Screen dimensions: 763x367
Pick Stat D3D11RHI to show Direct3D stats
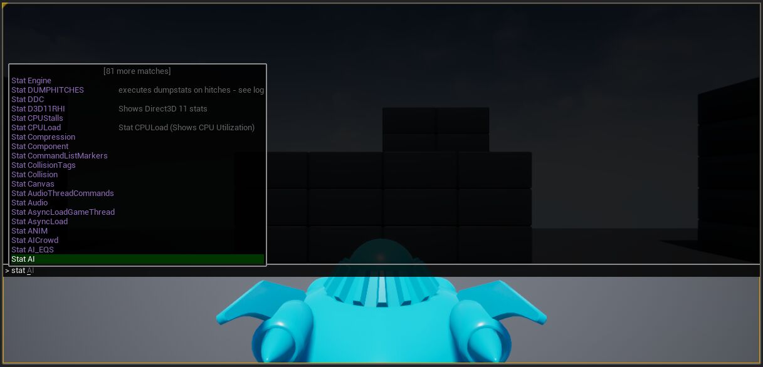(38, 108)
